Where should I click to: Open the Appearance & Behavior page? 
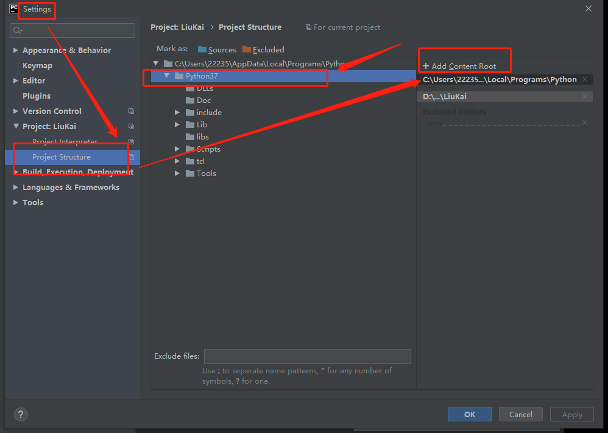(x=66, y=51)
